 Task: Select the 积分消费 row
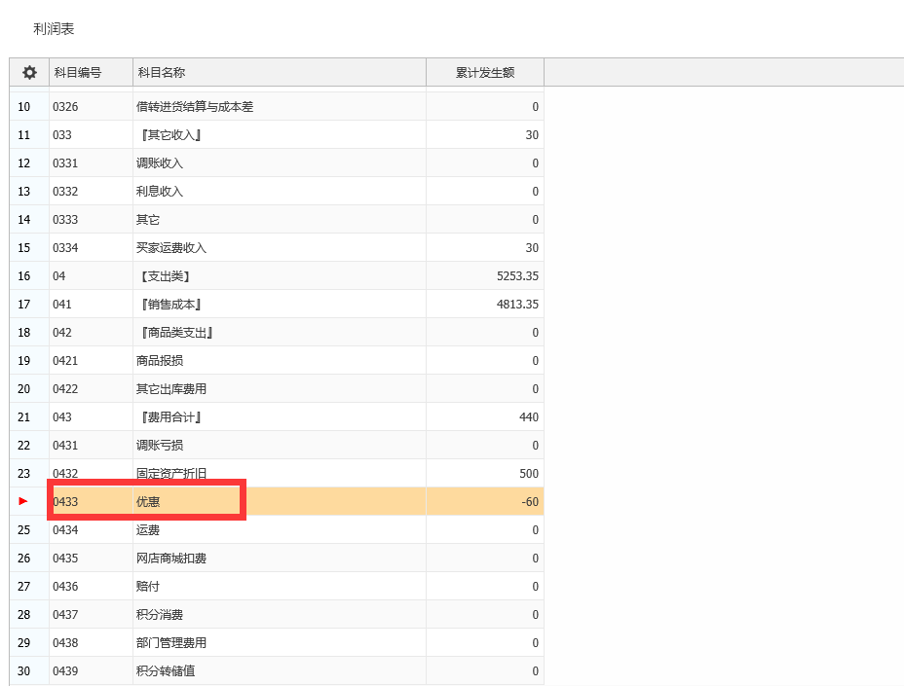277,615
